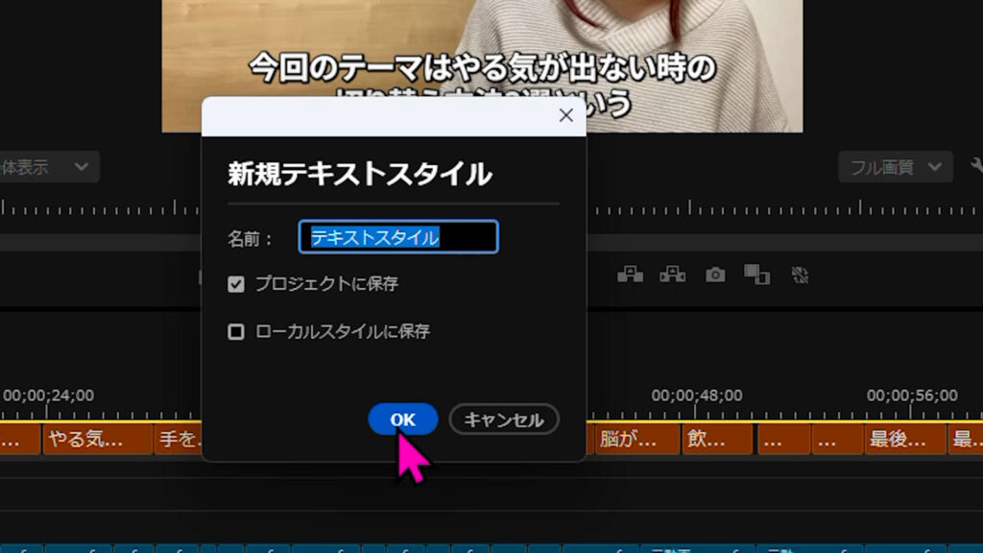Click the 名前 text style name field
Image resolution: width=983 pixels, height=553 pixels.
point(397,236)
